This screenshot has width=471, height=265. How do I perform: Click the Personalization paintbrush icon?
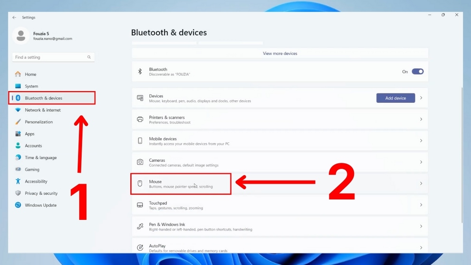tap(18, 122)
